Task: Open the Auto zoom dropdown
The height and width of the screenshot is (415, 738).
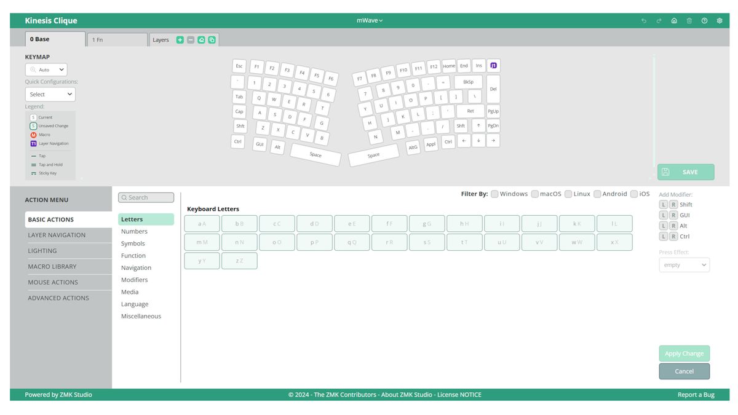Action: tap(46, 69)
